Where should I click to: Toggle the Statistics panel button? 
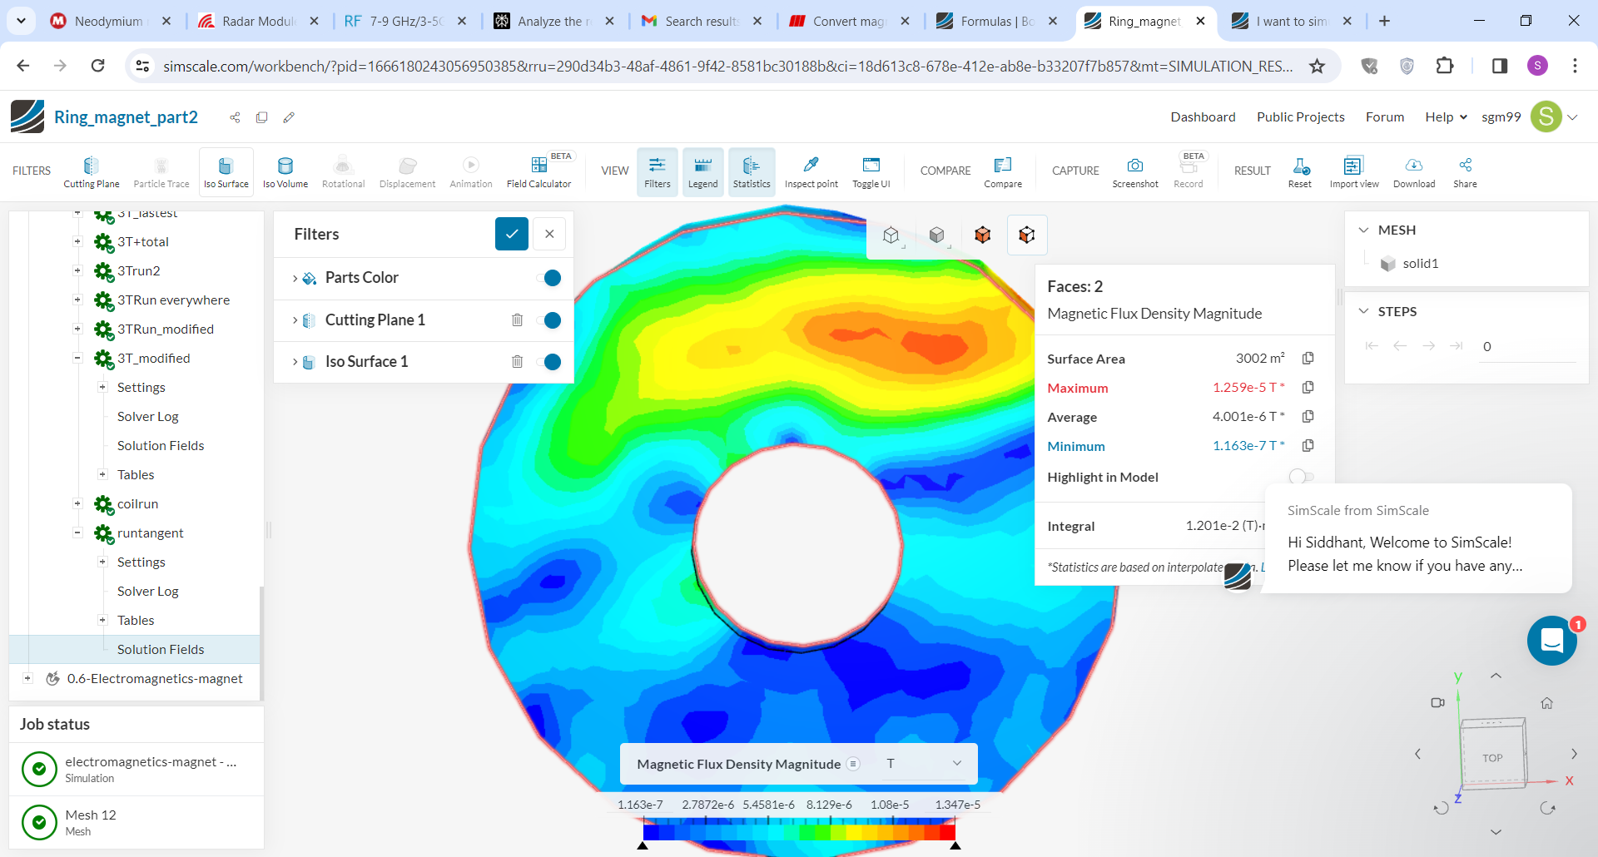pyautogui.click(x=752, y=171)
